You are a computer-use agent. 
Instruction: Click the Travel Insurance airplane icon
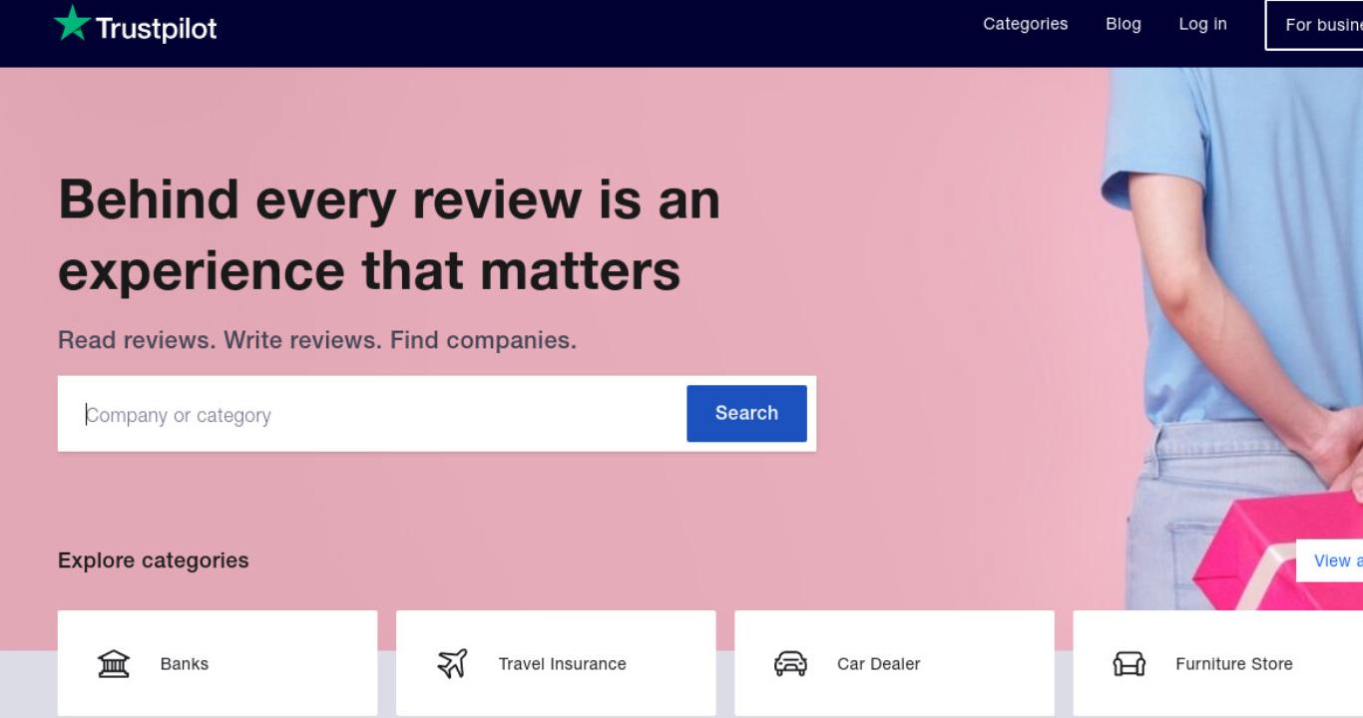(452, 663)
